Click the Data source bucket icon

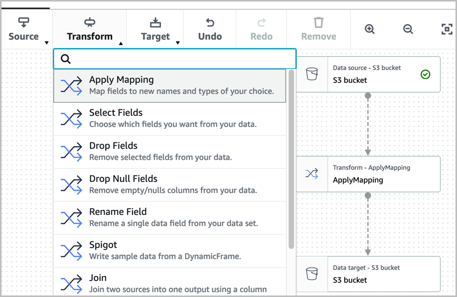(312, 74)
